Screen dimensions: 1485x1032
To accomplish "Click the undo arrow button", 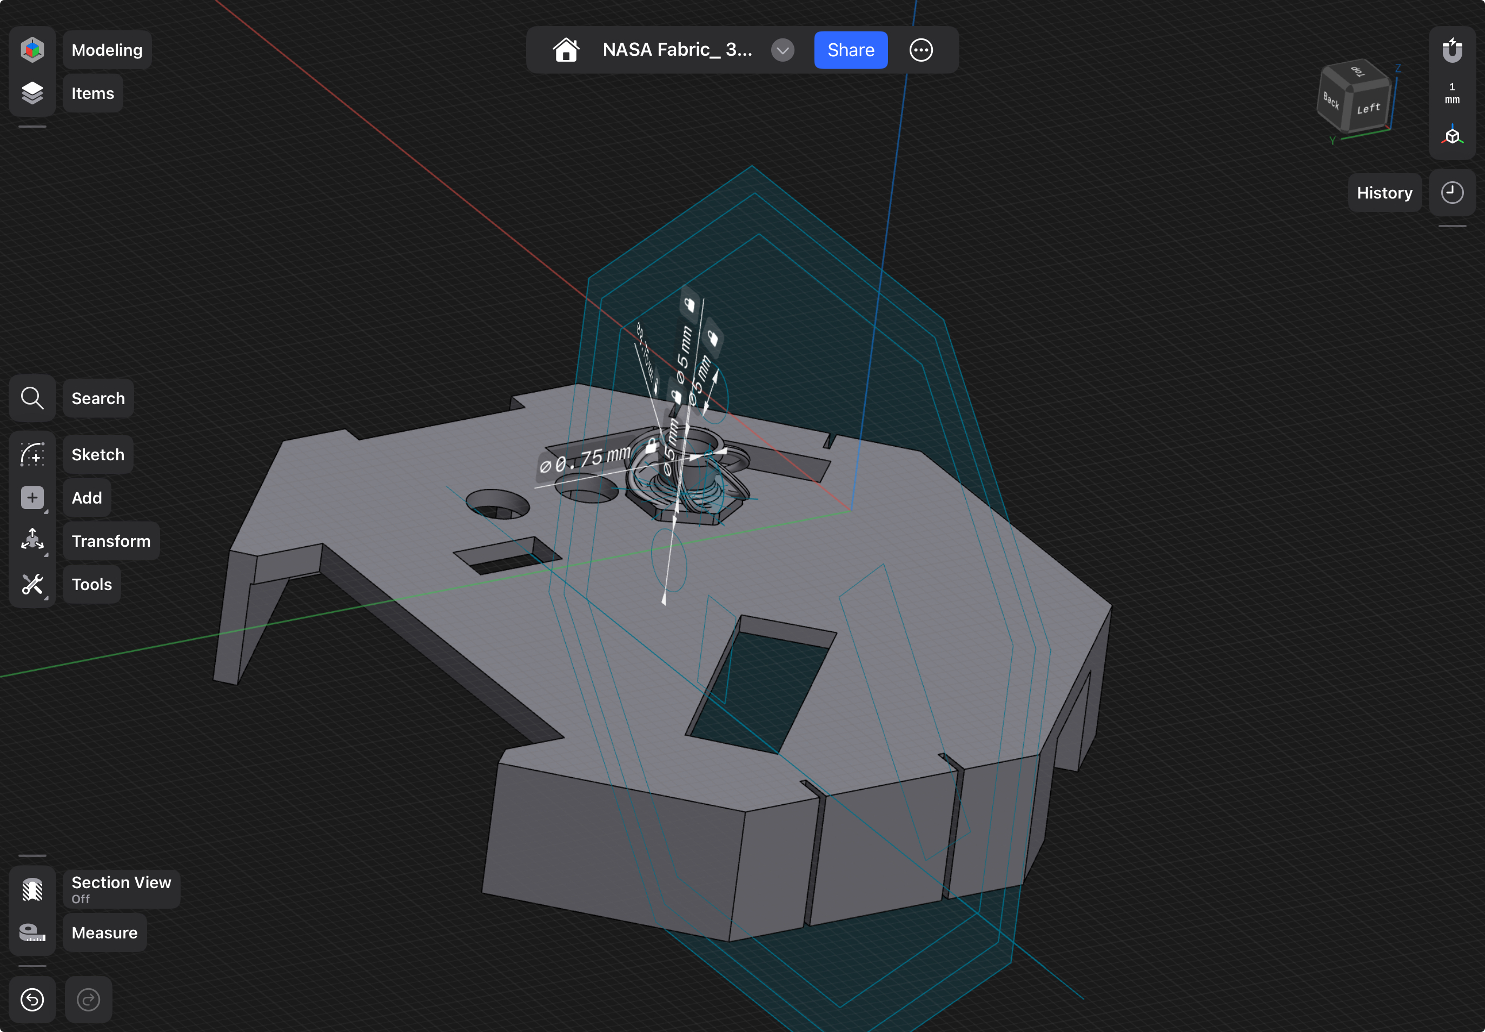I will pos(32,1000).
